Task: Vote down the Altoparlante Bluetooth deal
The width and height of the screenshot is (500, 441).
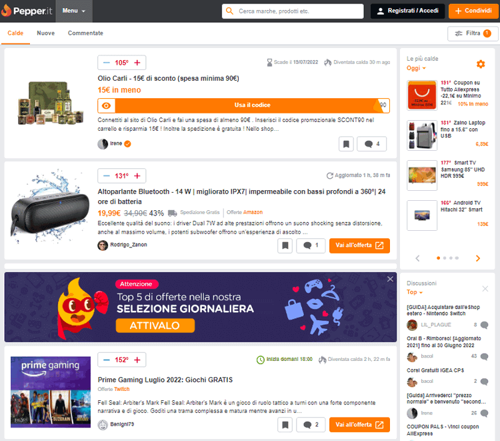Action: [106, 176]
